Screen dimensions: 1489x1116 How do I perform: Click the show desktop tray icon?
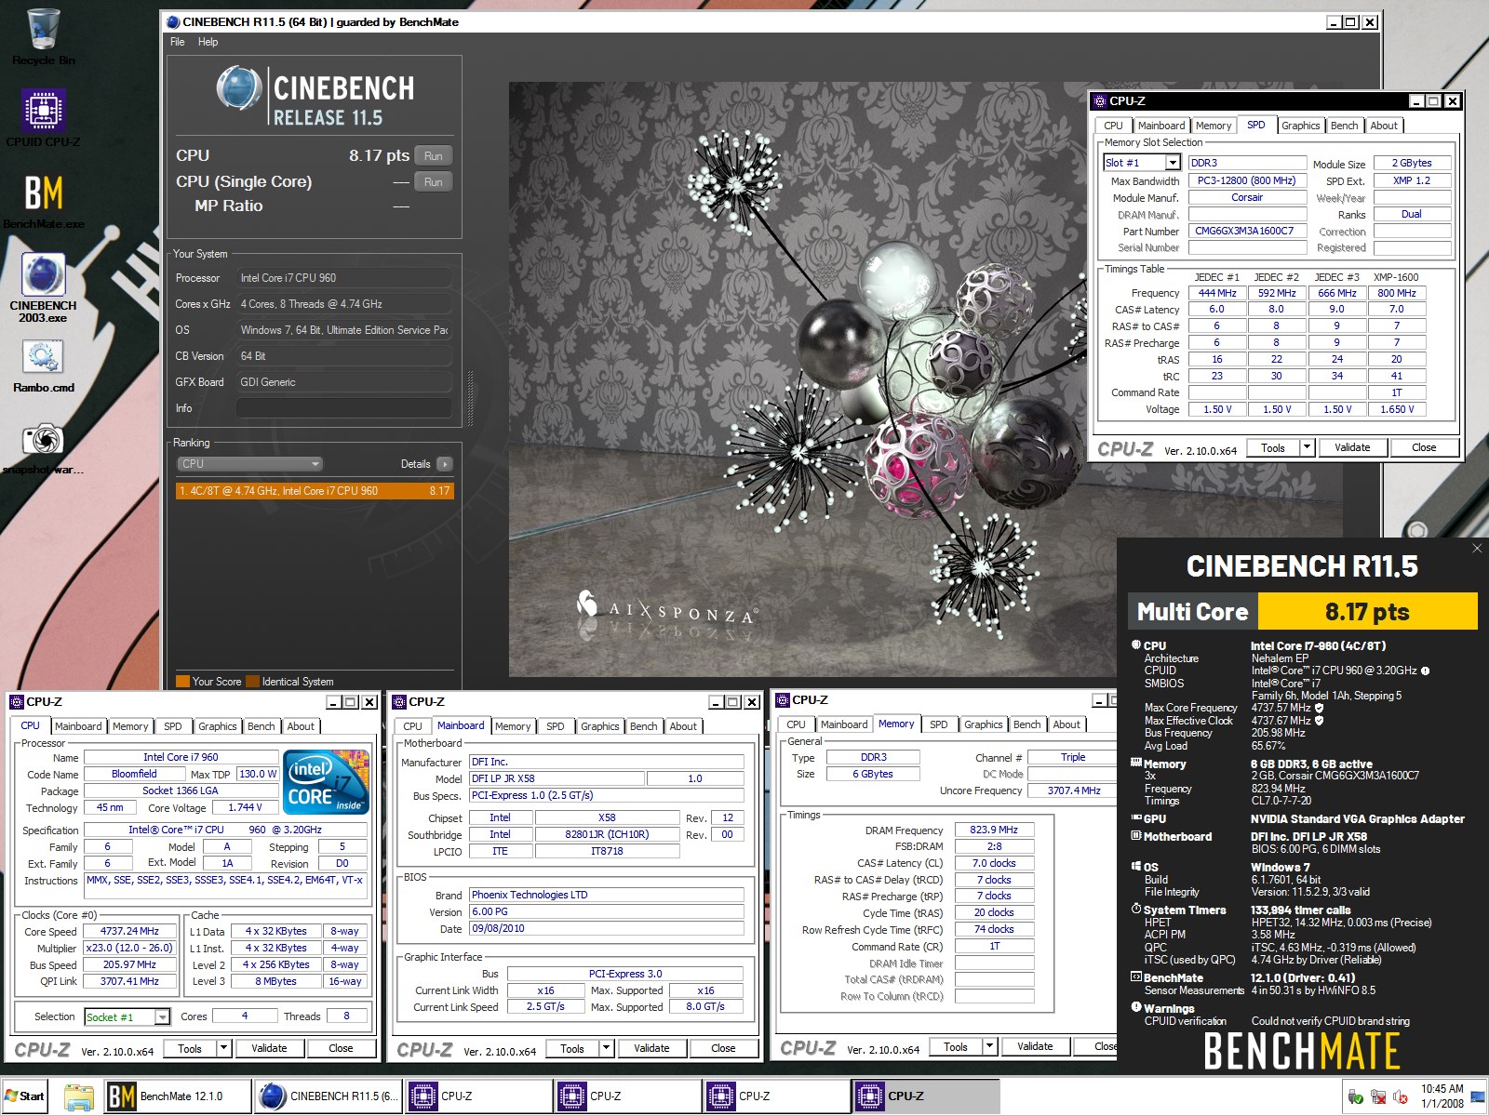pyautogui.click(x=1478, y=1097)
